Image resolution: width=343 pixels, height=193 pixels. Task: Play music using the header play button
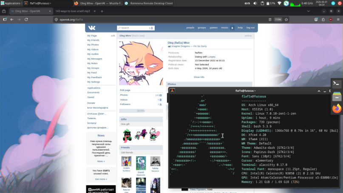(232, 28)
